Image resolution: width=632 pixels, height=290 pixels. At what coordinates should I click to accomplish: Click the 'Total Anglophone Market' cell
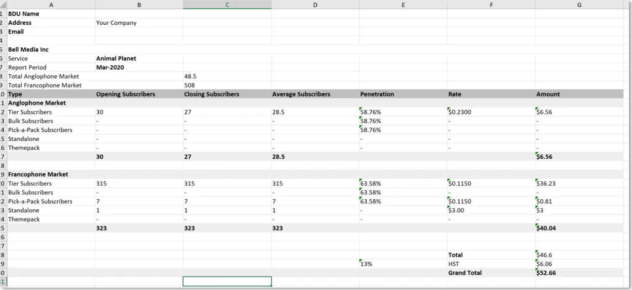click(x=51, y=76)
